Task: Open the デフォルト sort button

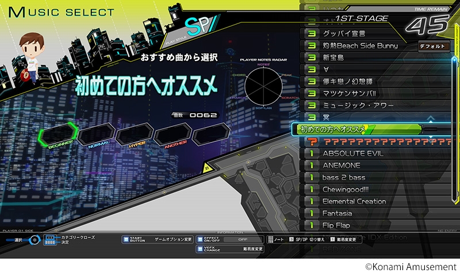Action: [434, 47]
